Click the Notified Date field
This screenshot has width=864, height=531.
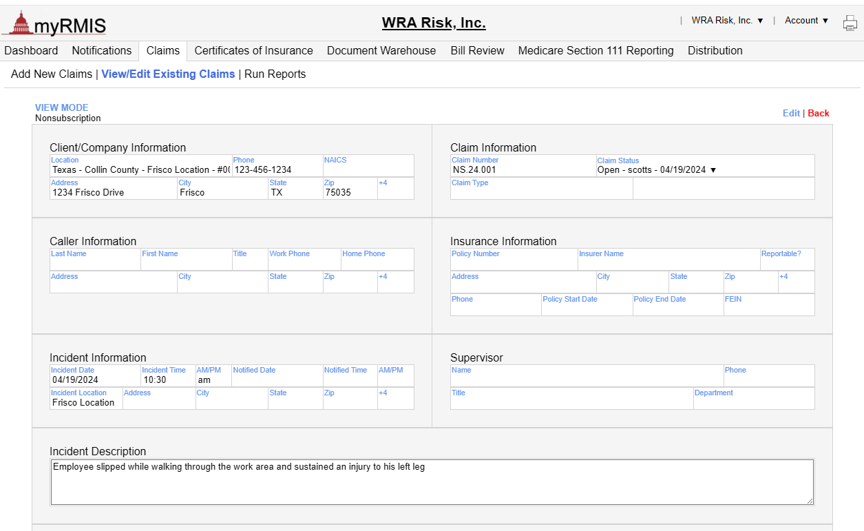[x=277, y=376]
